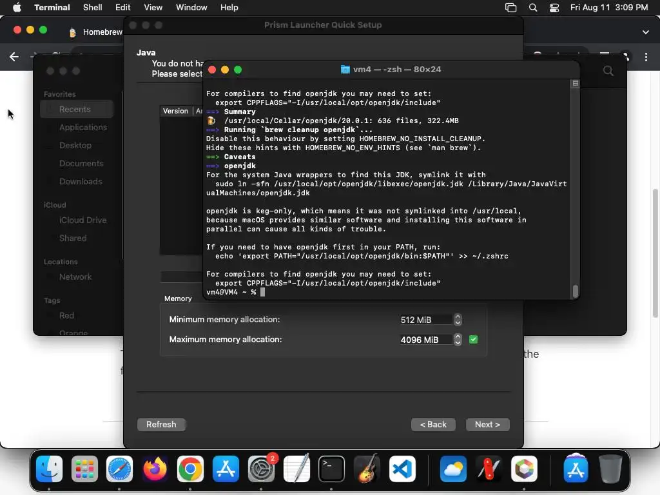The height and width of the screenshot is (495, 660).
Task: Open Launchpad from the Dock
Action: click(x=84, y=469)
